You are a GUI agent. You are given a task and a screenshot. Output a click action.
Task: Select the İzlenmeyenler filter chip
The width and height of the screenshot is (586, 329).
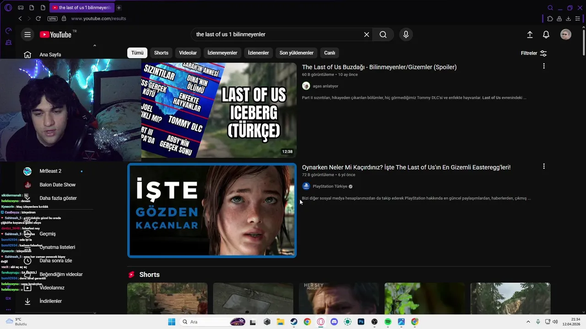[222, 53]
